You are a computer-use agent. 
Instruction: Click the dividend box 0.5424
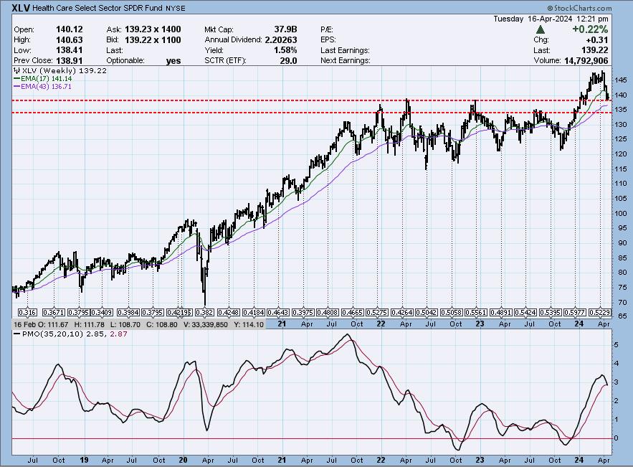click(x=525, y=312)
